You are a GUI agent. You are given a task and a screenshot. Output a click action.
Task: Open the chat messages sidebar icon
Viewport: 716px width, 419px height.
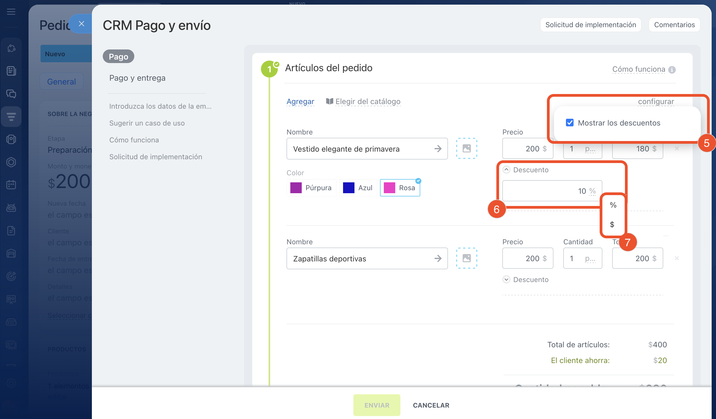click(x=11, y=94)
